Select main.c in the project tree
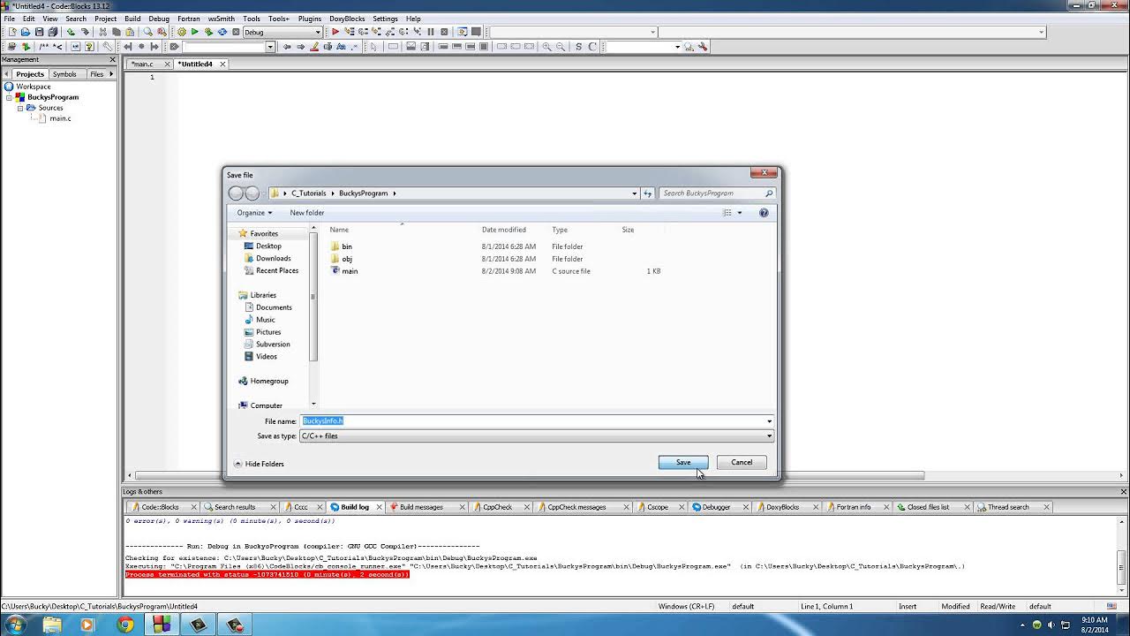Viewport: 1130px width, 636px height. click(x=60, y=118)
